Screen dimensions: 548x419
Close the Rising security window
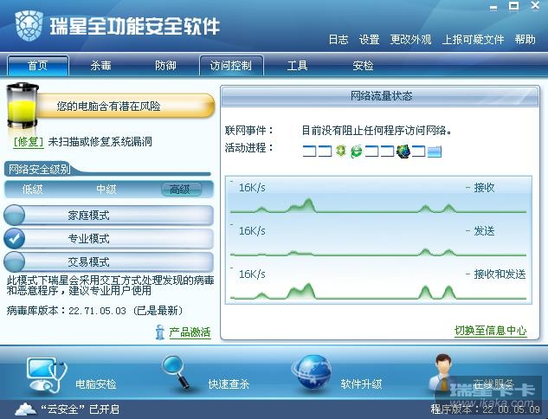[x=535, y=5]
